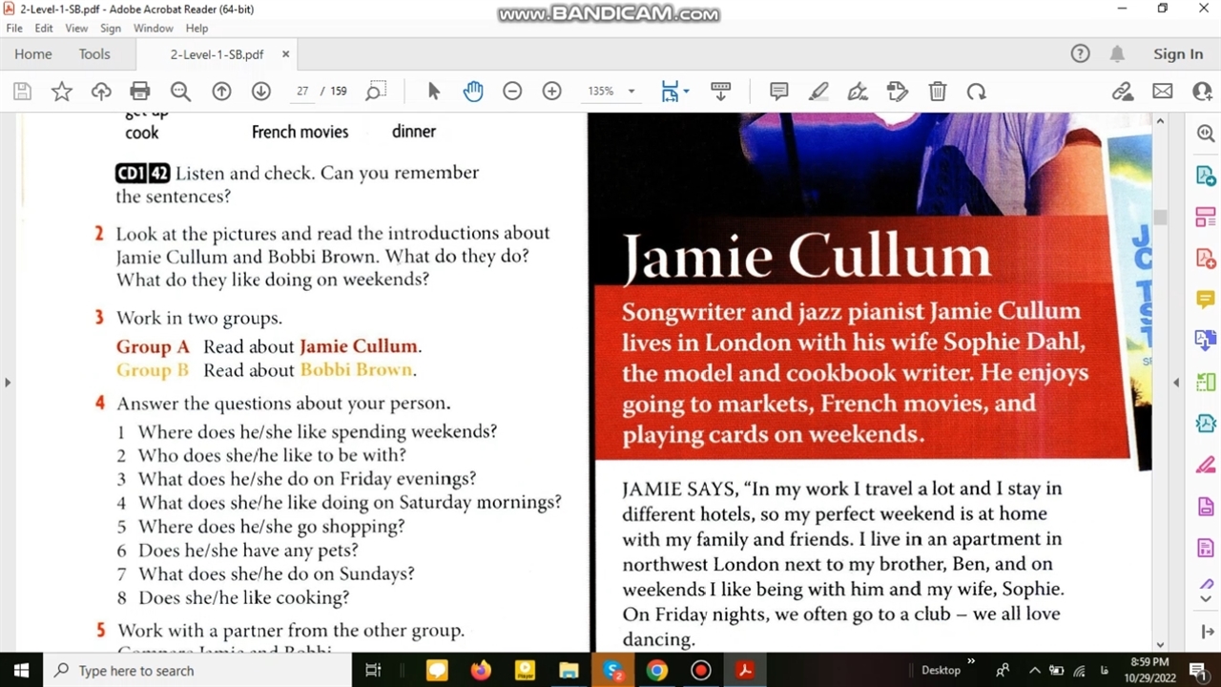Zoom out with the minus button

512,92
